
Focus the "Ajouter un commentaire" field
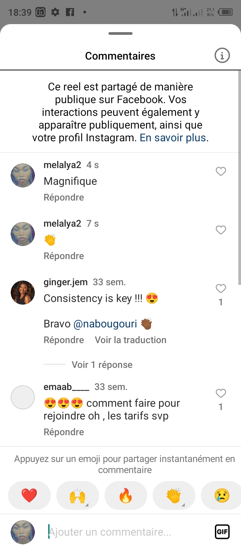(x=127, y=532)
